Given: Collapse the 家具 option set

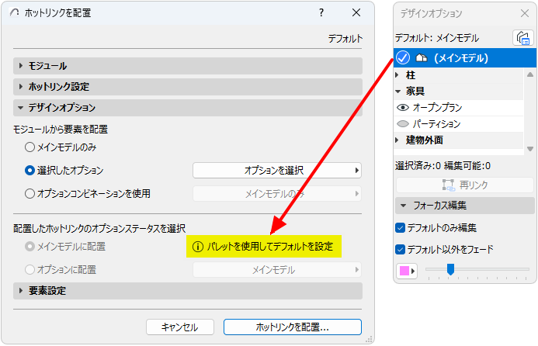Looking at the screenshot, I should click(x=398, y=92).
